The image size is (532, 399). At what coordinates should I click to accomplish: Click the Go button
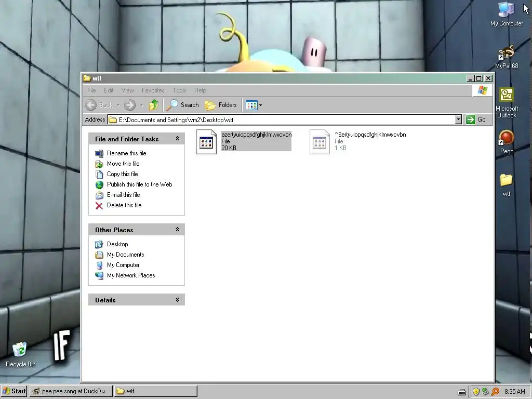pyautogui.click(x=476, y=119)
